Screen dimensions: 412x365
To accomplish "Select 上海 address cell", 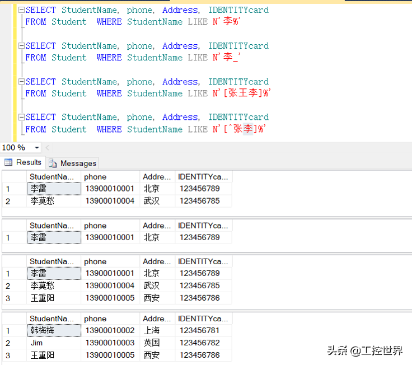I will (157, 331).
